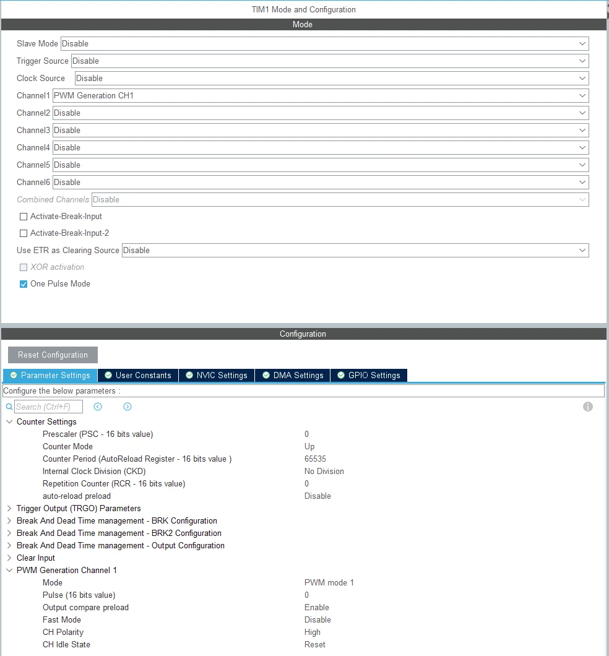The image size is (609, 656).
Task: Select Pulse (16 bits value) 0
Action: point(306,595)
